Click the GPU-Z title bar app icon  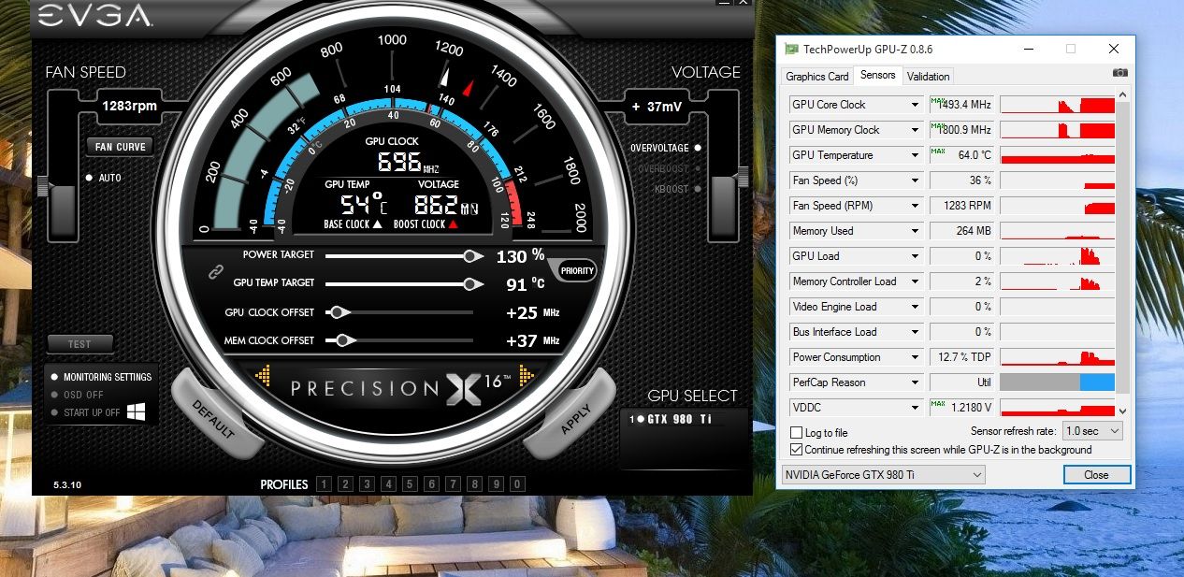click(791, 49)
